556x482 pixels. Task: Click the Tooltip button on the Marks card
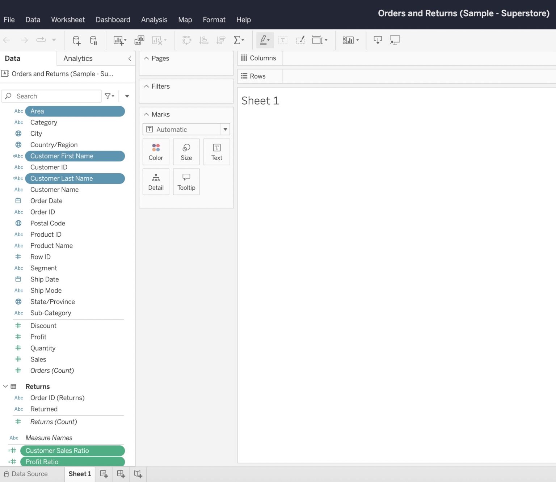(186, 181)
